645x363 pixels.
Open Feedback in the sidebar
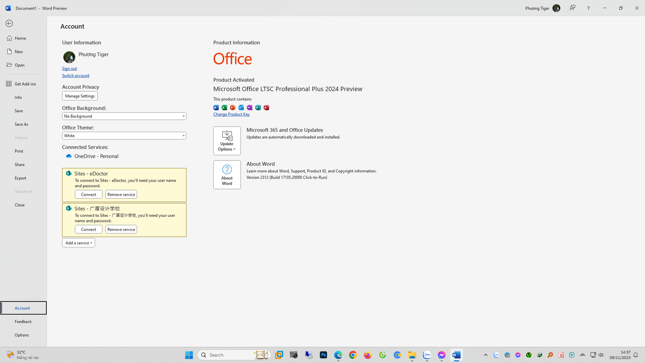[x=23, y=322]
